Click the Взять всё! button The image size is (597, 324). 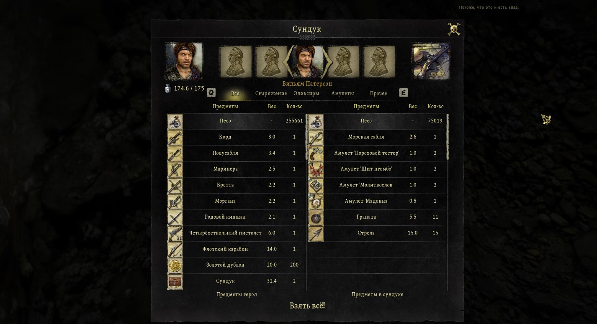(307, 306)
